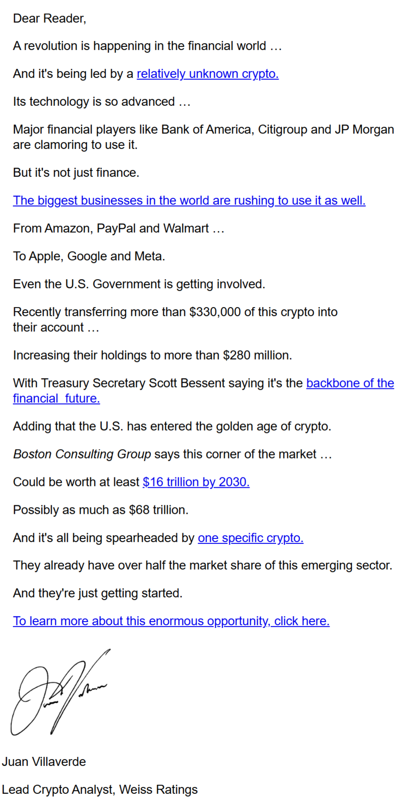Click the 'one specific crypto' link
Viewport: 401px width, 806px height.
pyautogui.click(x=251, y=538)
